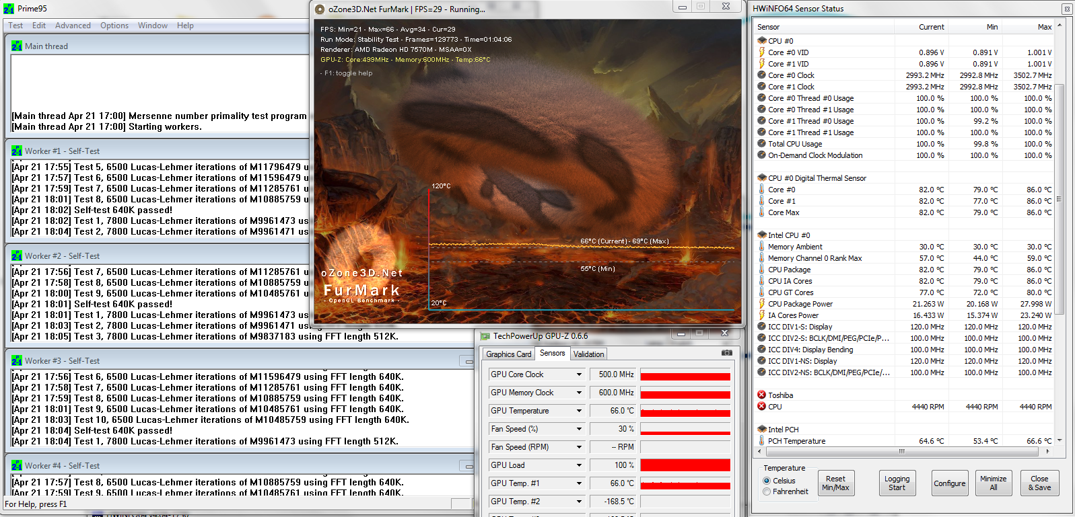
Task: Open the Edit menu in Prime95
Action: [39, 26]
